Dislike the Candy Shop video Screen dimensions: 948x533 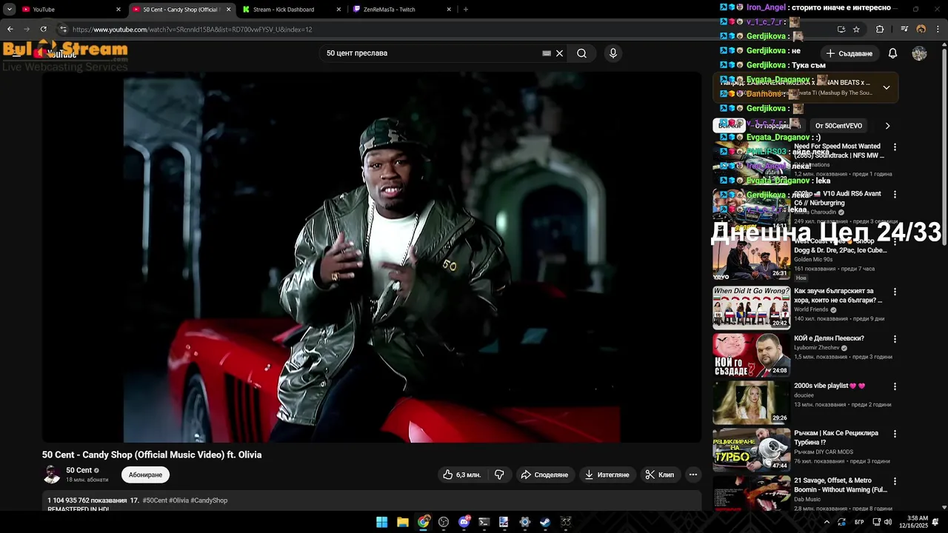499,475
